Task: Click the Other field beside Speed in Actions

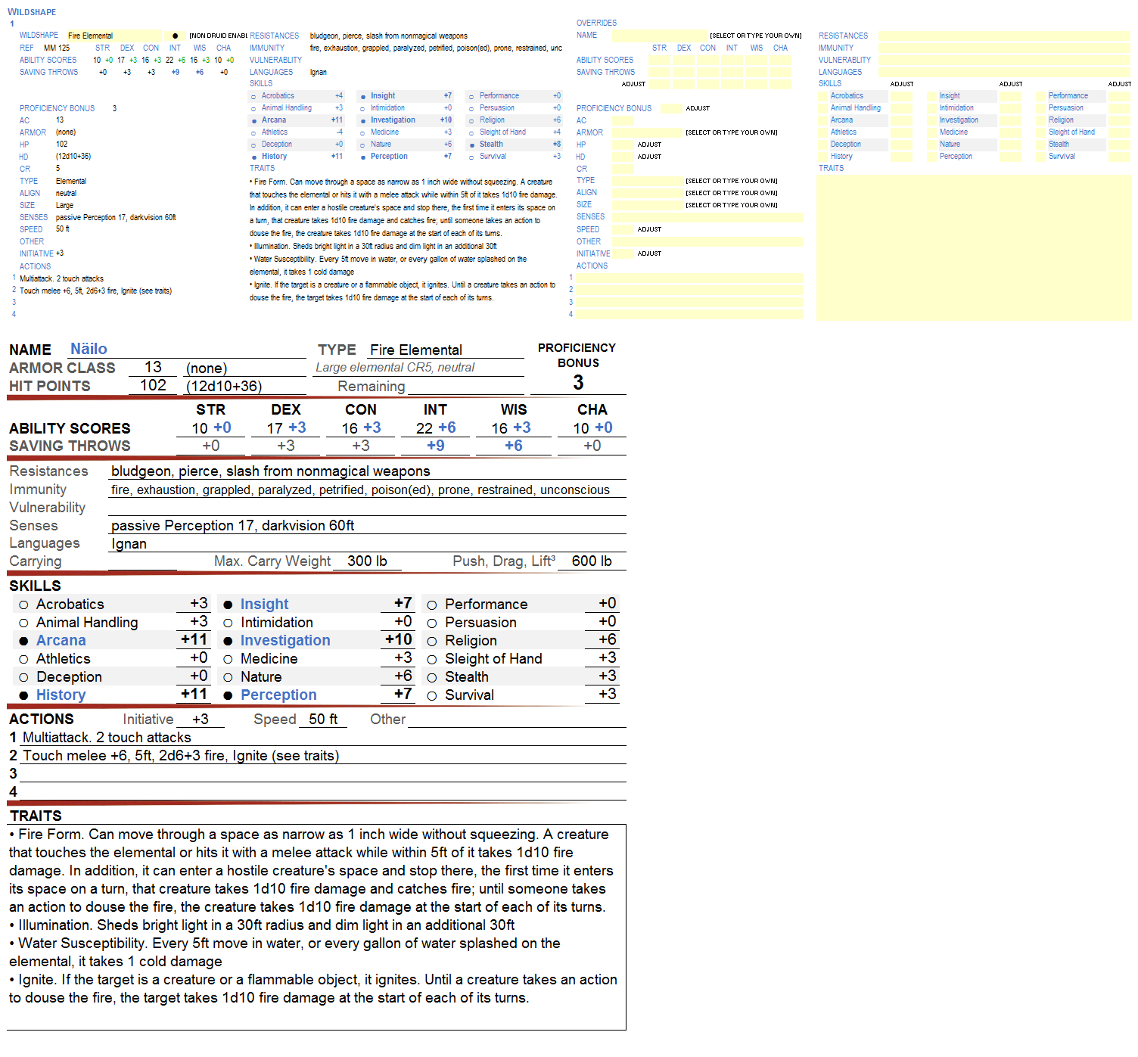Action: 517,720
